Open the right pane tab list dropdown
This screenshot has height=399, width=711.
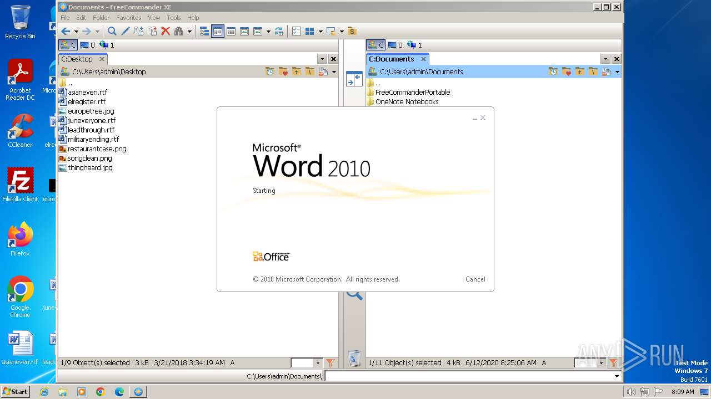(x=605, y=59)
